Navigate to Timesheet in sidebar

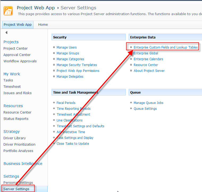coord(12,87)
